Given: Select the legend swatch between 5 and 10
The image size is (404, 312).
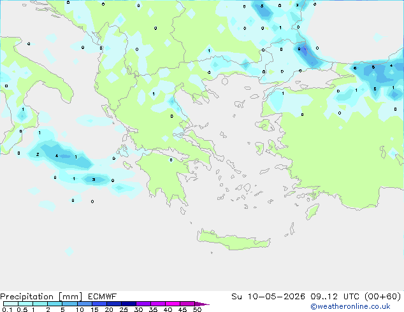Looking at the screenshot, I should 69,304.
